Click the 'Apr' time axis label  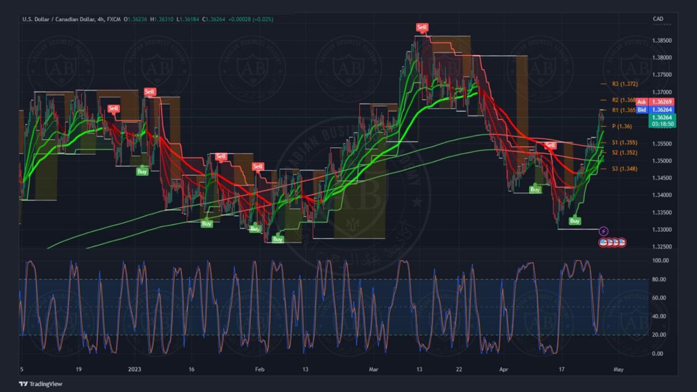(x=504, y=370)
